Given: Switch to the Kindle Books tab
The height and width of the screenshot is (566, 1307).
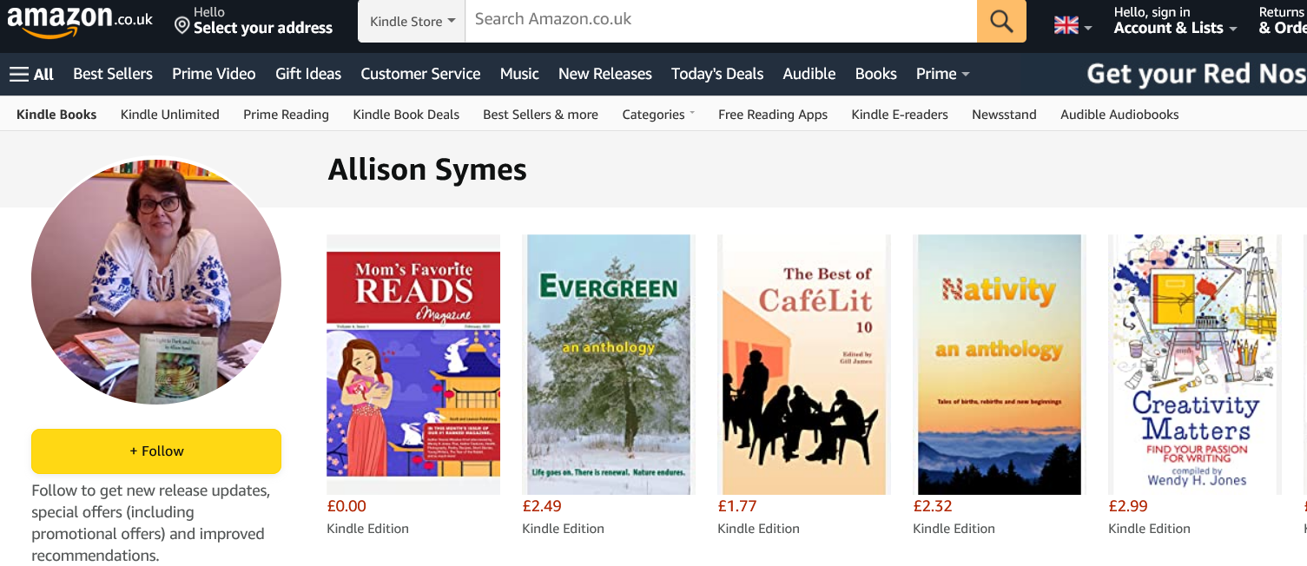Looking at the screenshot, I should click(x=56, y=114).
